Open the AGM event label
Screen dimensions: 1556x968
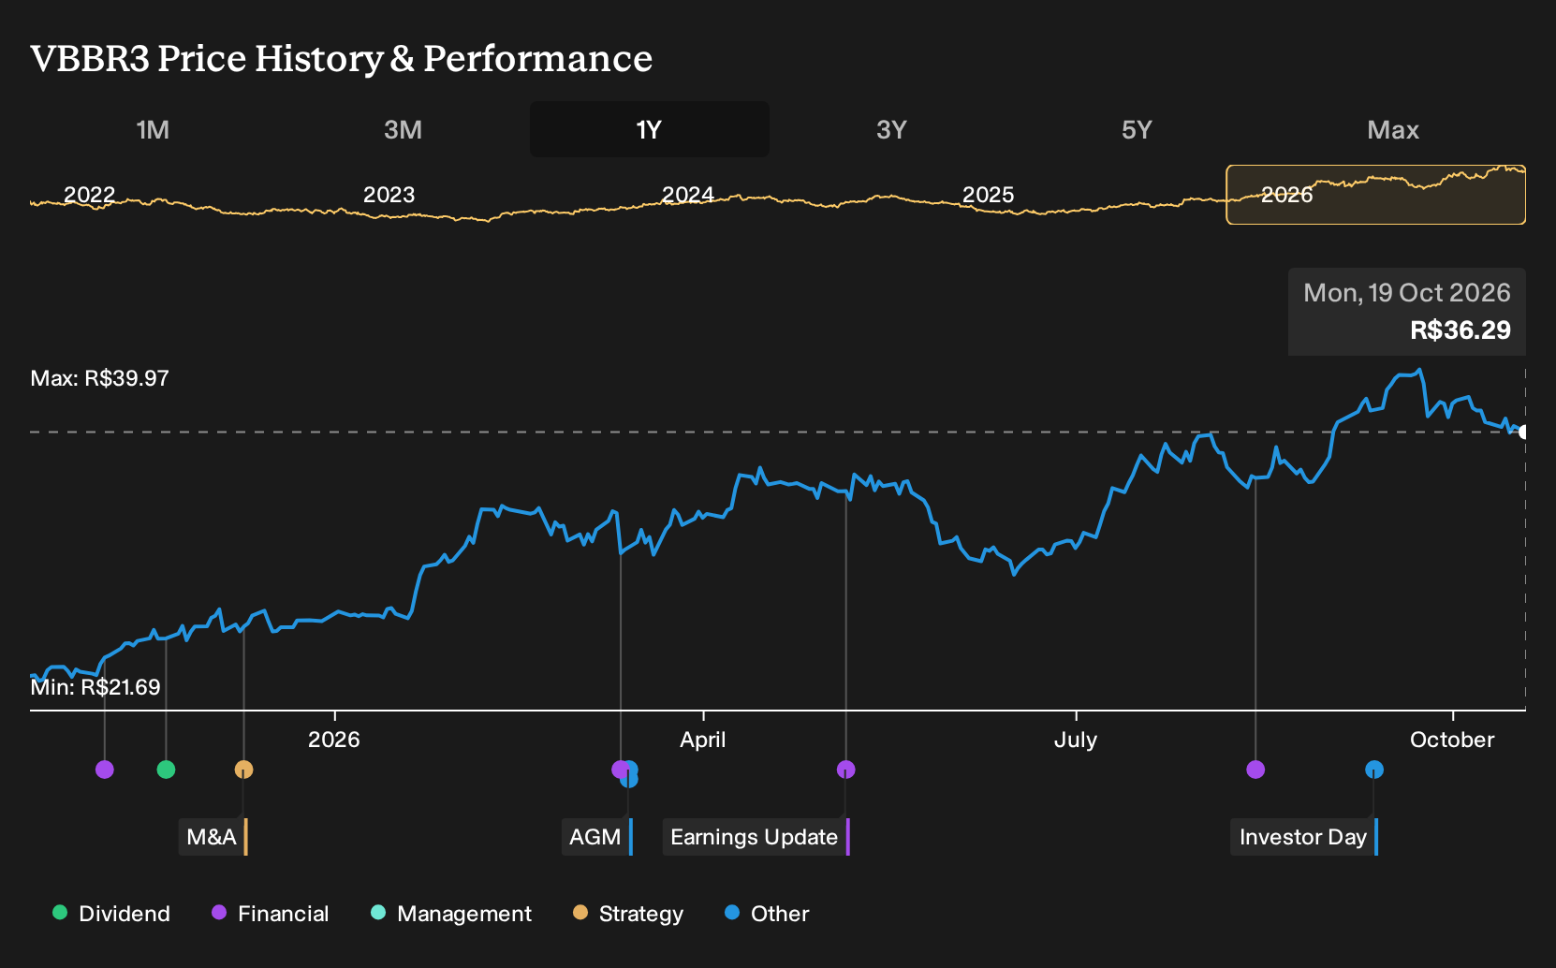click(597, 837)
